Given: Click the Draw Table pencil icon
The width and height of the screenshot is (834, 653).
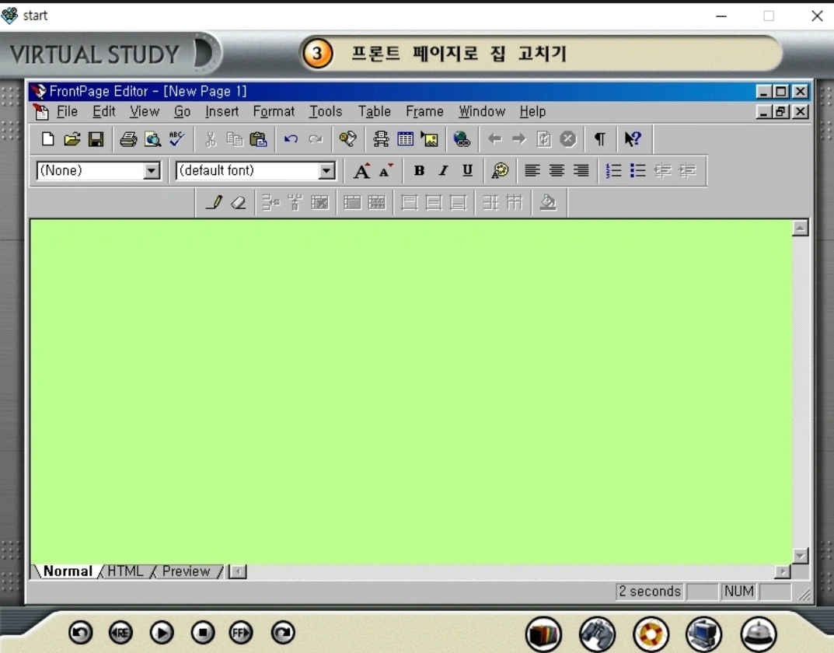Looking at the screenshot, I should click(215, 203).
